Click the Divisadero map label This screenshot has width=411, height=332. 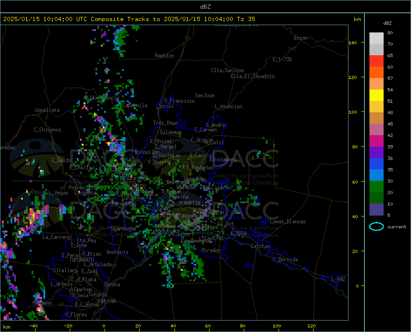[x=223, y=159]
